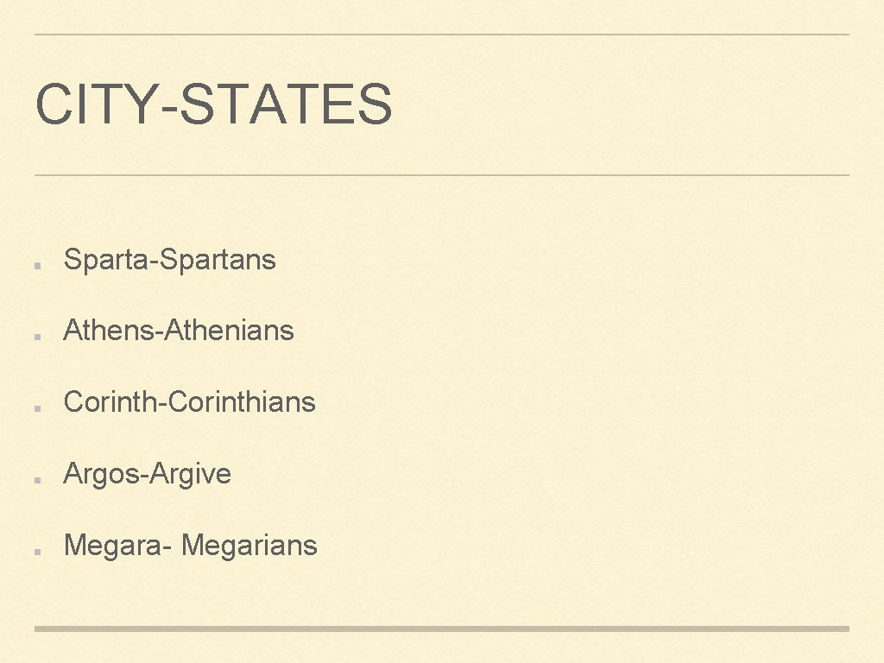This screenshot has width=884, height=663.
Task: Click the word Spartans in first bullet
Action: (218, 261)
